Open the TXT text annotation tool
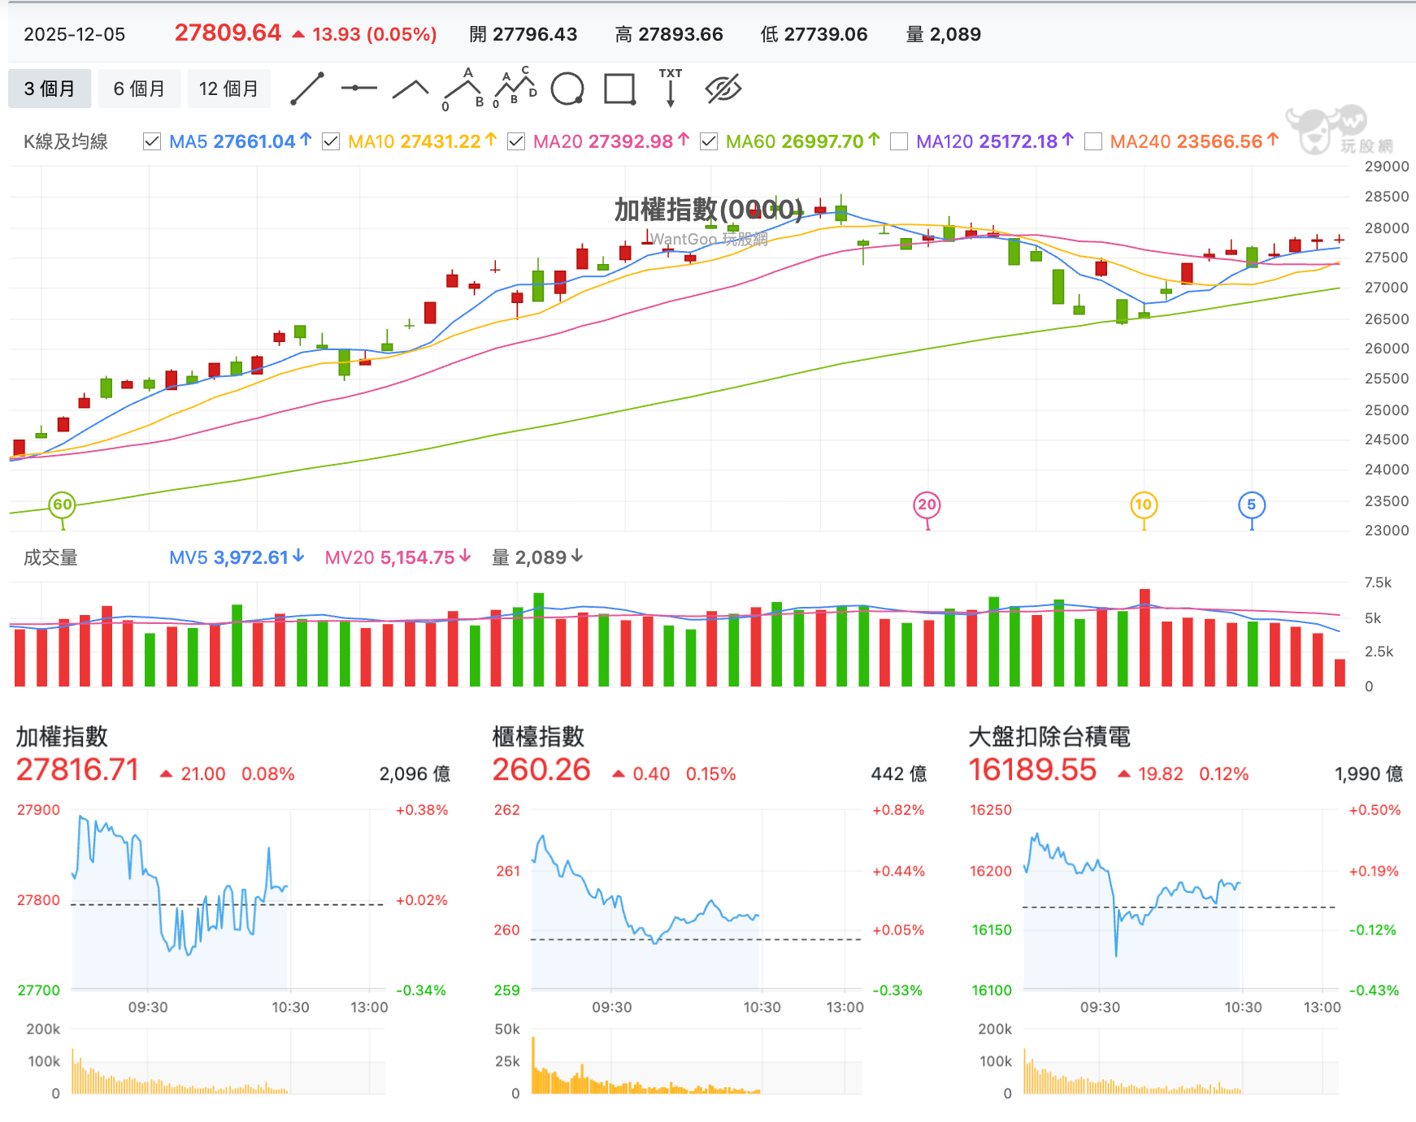Viewport: 1416px width, 1122px height. tap(669, 88)
